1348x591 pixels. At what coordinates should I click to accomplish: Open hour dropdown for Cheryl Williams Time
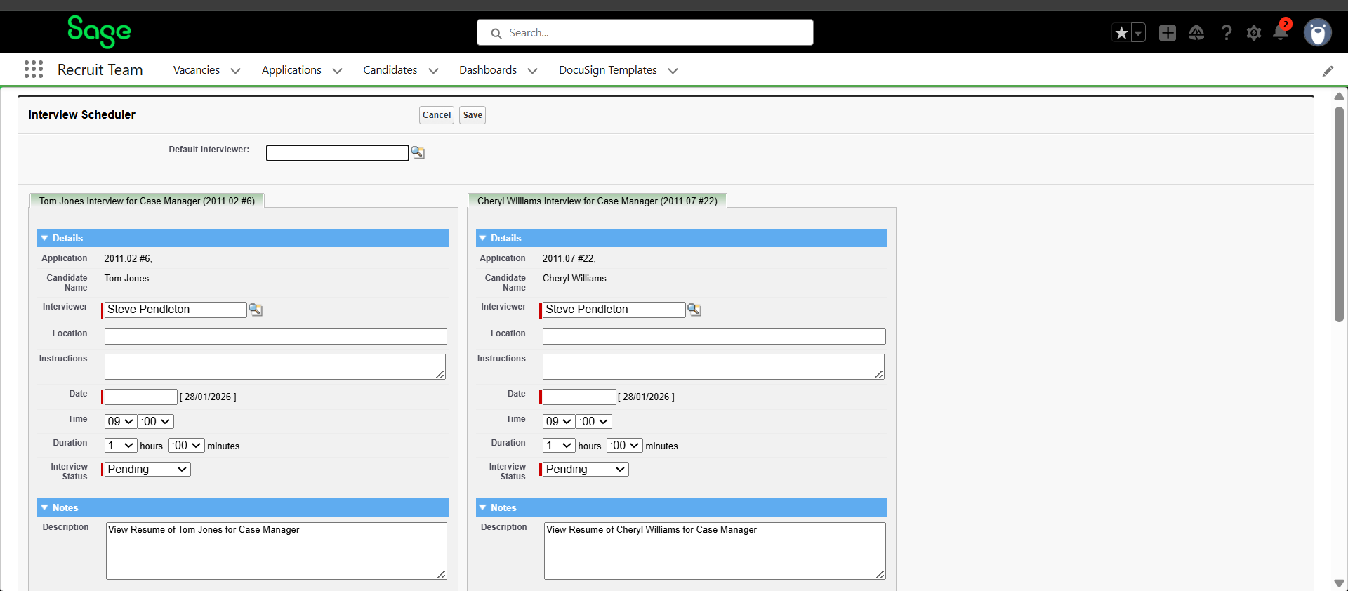coord(558,422)
